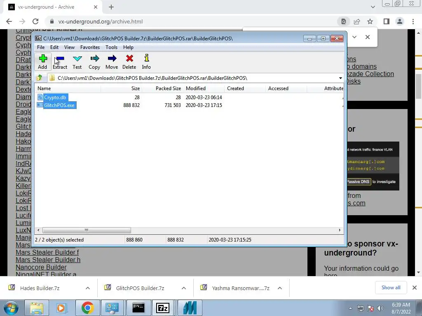The width and height of the screenshot is (422, 316).
Task: Open the command prompt taskbar icon
Action: point(138,308)
